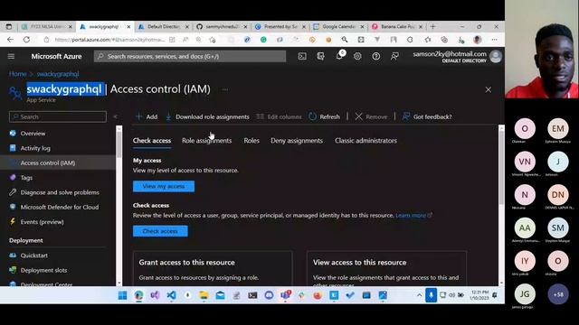Select the VN participant avatar

coord(525,162)
